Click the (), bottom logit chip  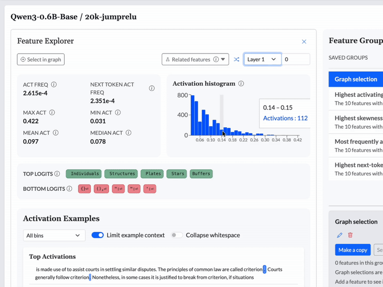click(x=101, y=188)
